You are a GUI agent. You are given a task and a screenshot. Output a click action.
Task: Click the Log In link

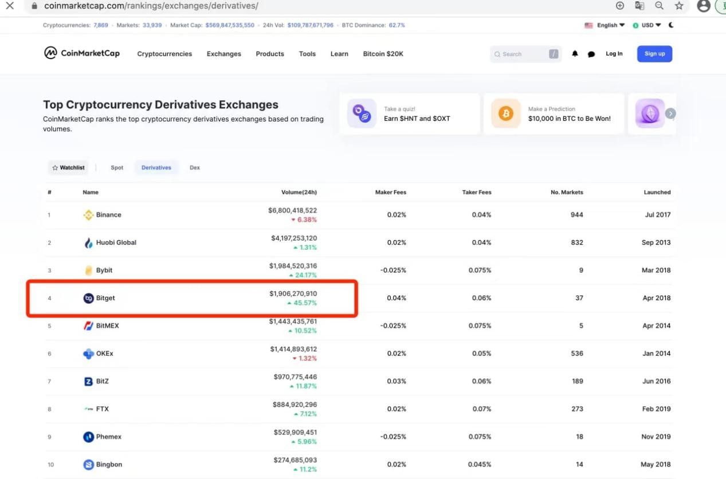coord(614,54)
